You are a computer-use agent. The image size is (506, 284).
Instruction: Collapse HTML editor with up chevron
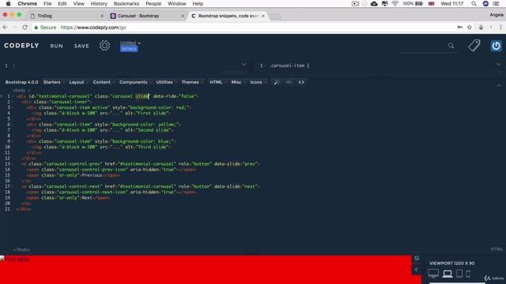pyautogui.click(x=499, y=85)
